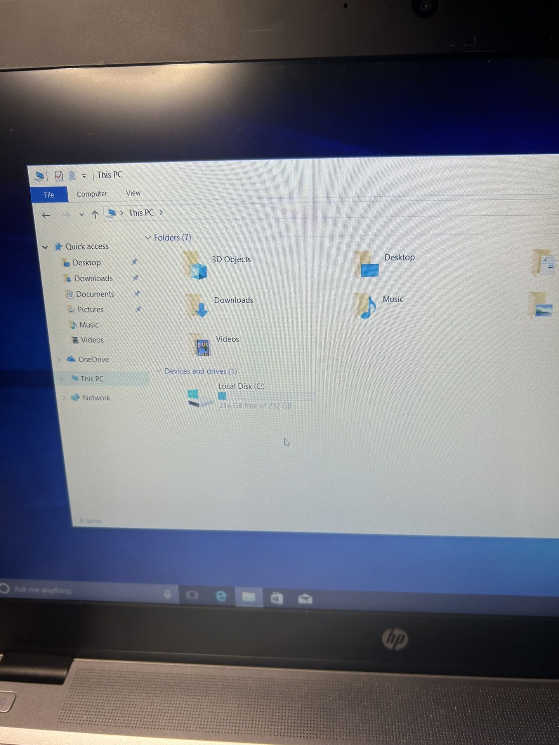Open the View ribbon tab
The width and height of the screenshot is (559, 745).
coord(133,193)
